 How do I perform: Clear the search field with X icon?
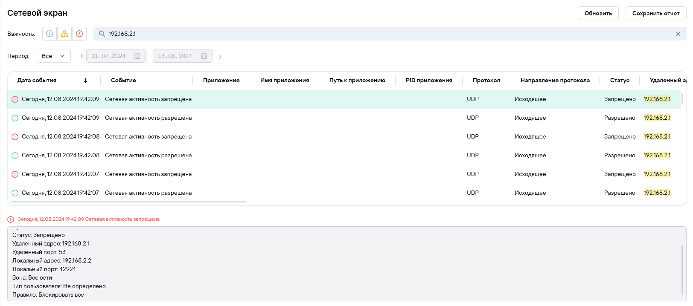tap(678, 34)
